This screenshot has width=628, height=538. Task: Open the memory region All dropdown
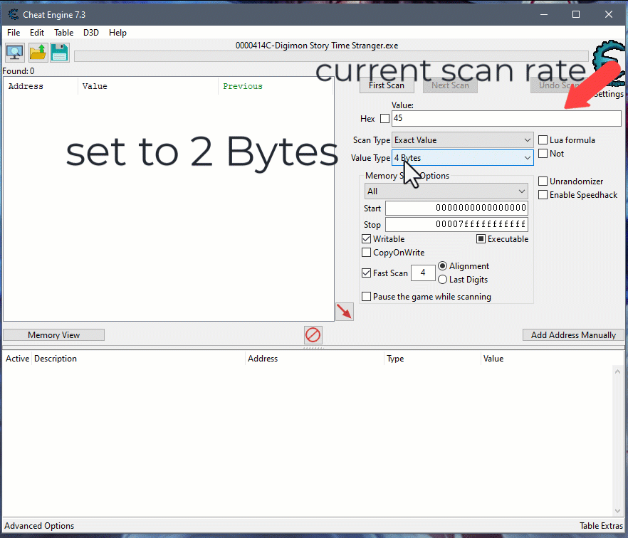pyautogui.click(x=446, y=191)
